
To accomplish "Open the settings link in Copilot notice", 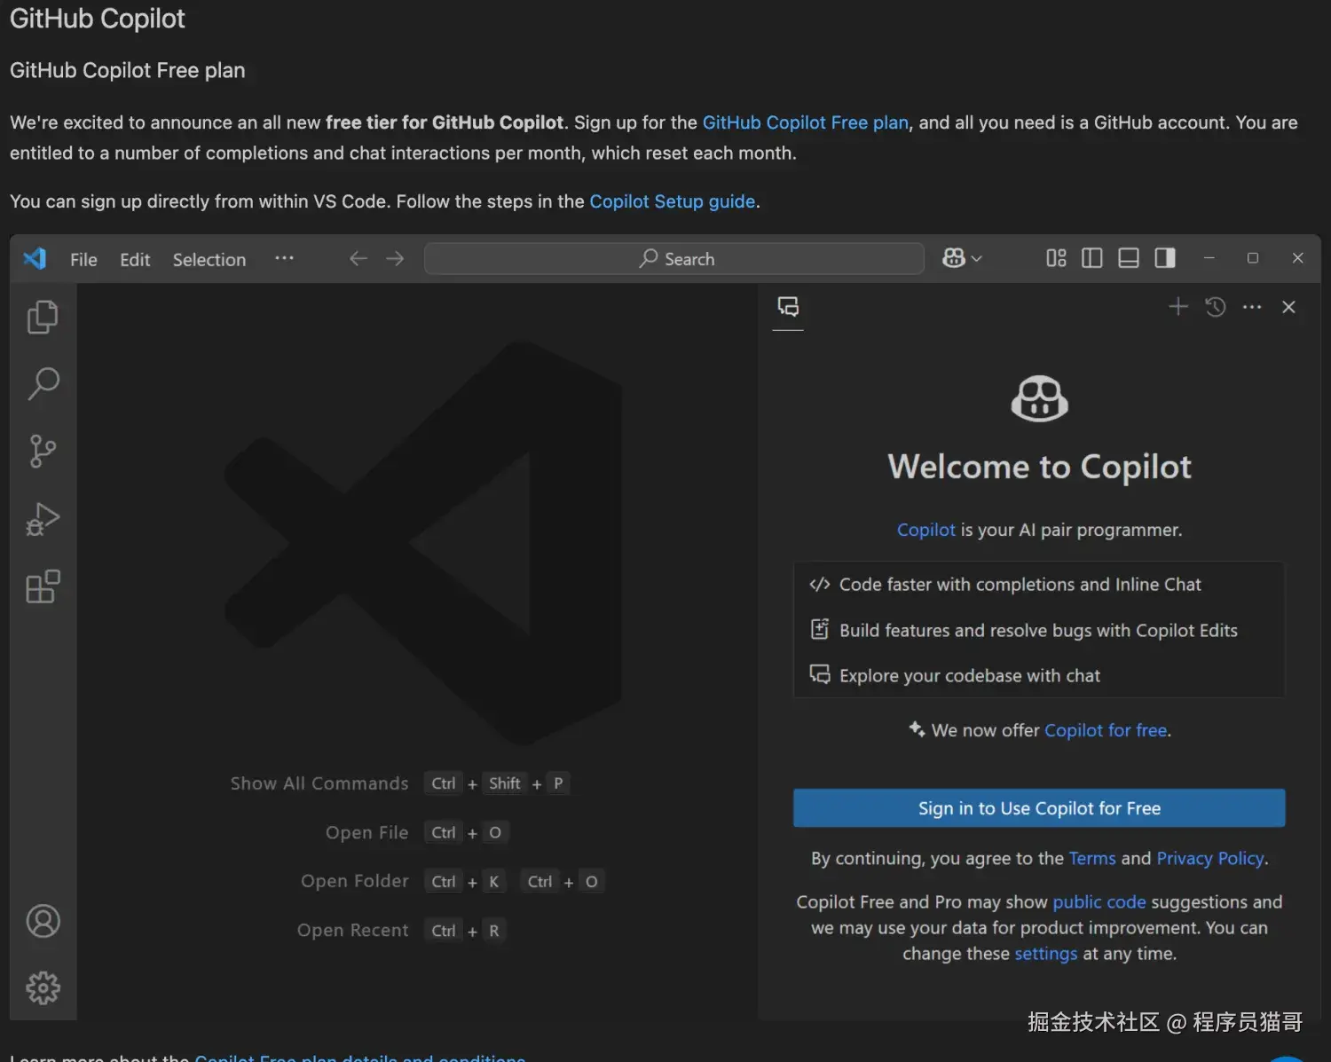I will click(x=1045, y=954).
